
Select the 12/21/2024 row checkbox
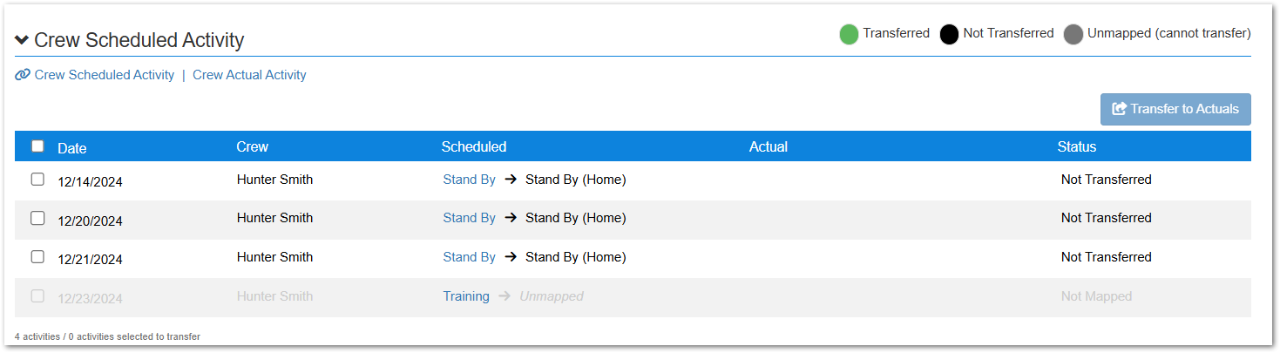(x=37, y=256)
